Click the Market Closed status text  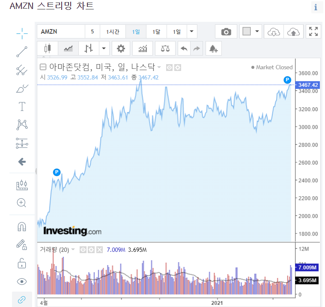coord(274,67)
